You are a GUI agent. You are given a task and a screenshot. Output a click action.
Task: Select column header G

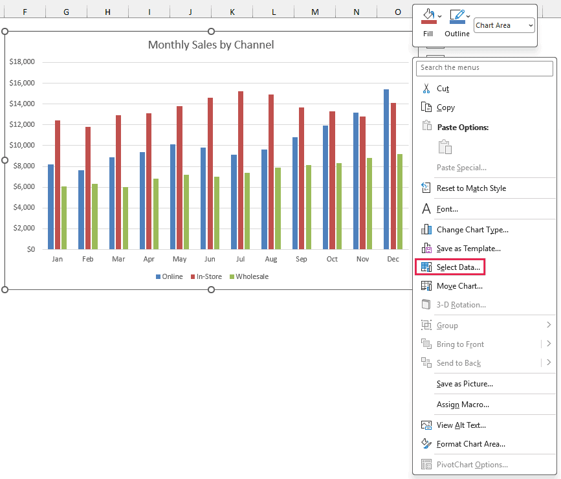pos(66,12)
